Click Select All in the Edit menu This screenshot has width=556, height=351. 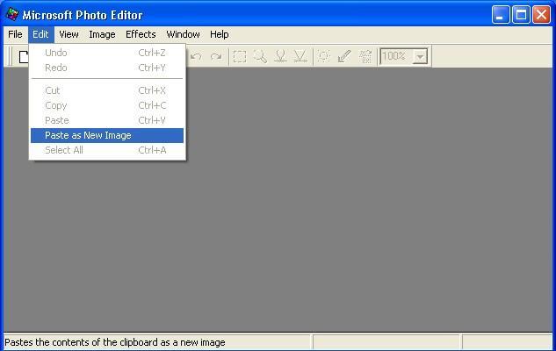107,150
